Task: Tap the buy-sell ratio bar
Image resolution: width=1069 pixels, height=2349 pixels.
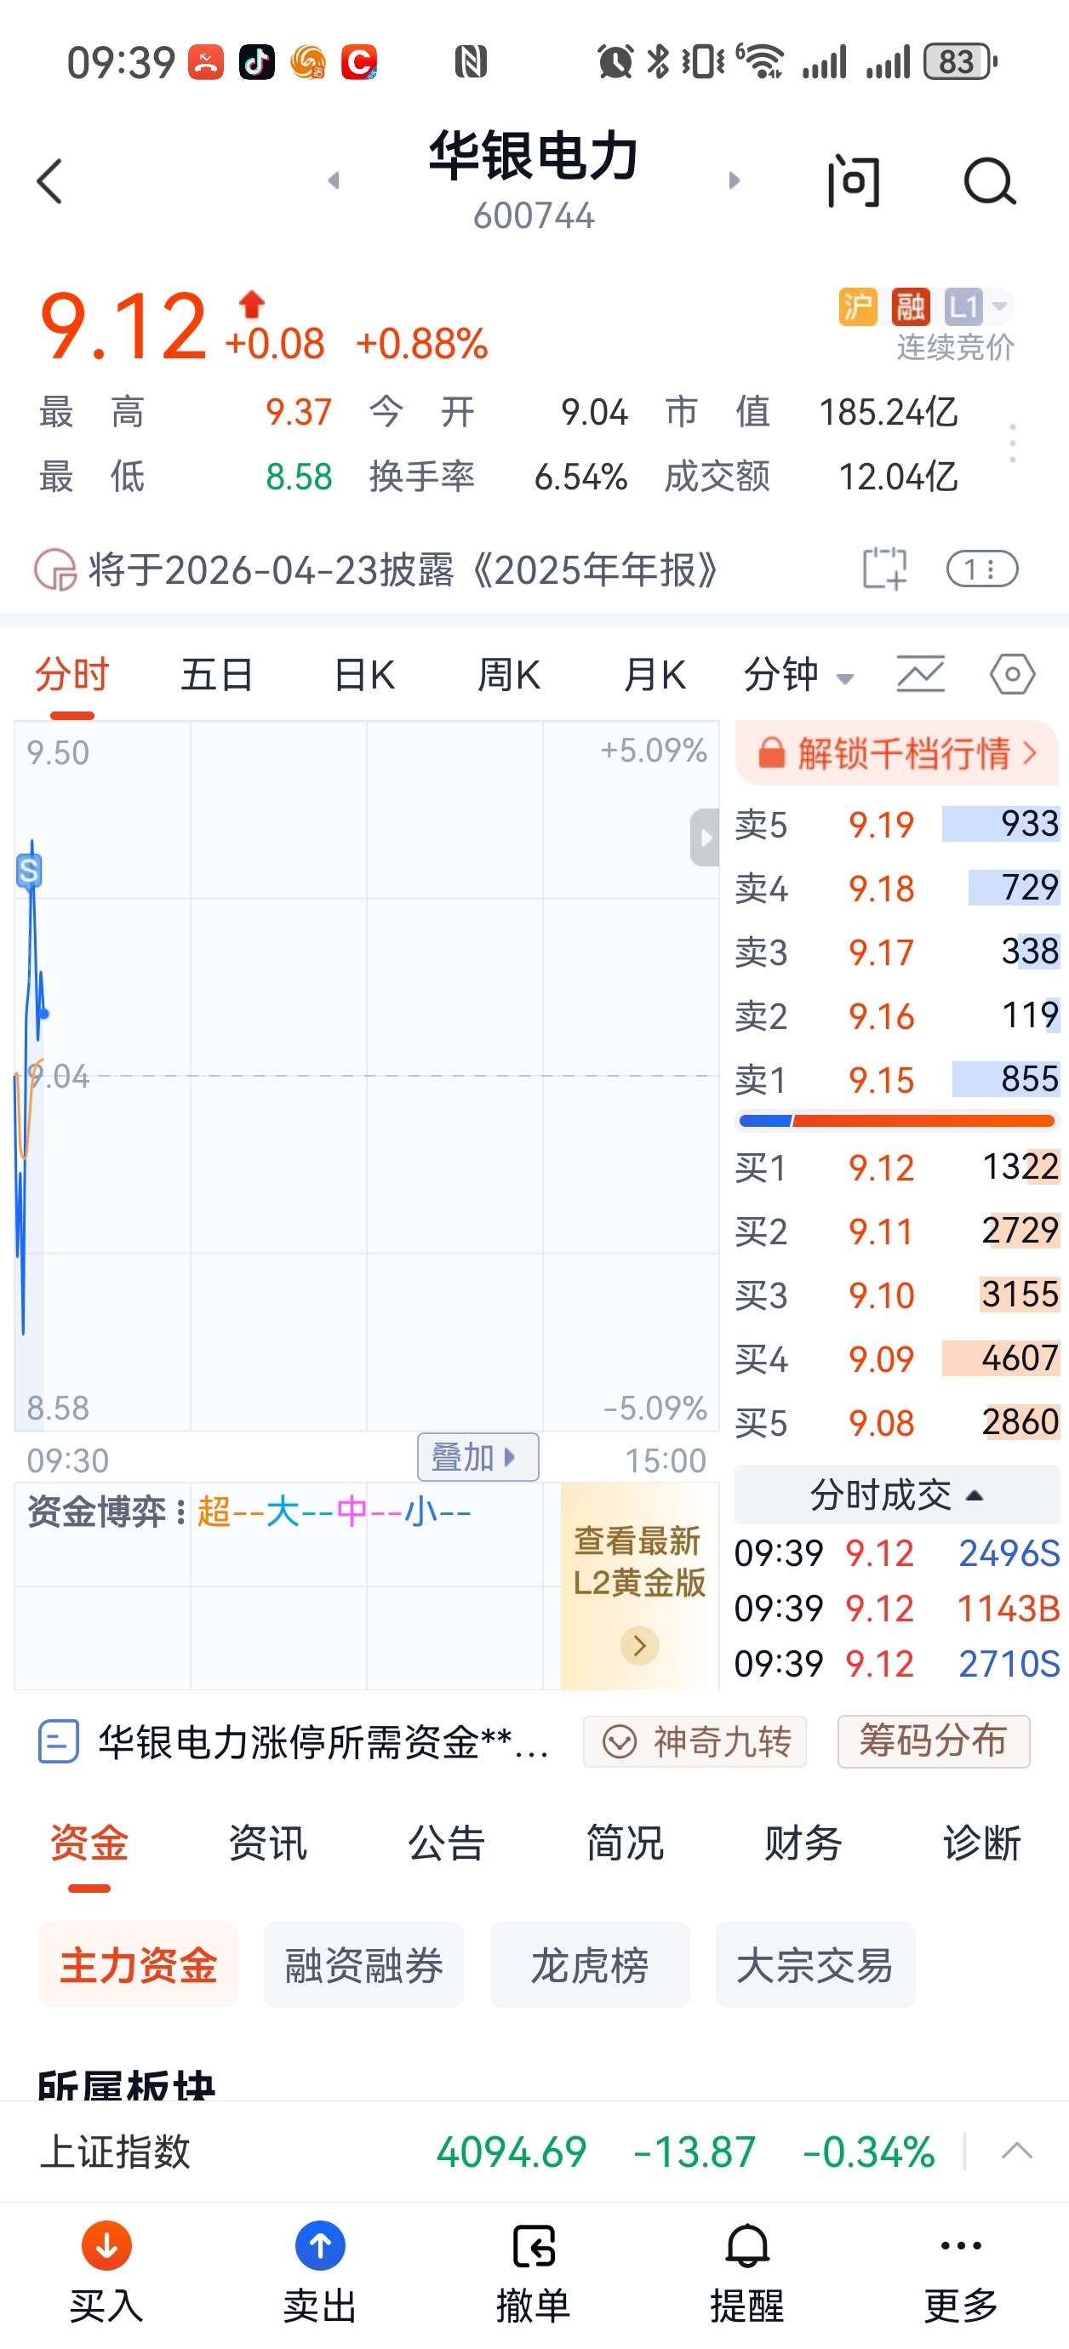Action: click(x=896, y=1121)
